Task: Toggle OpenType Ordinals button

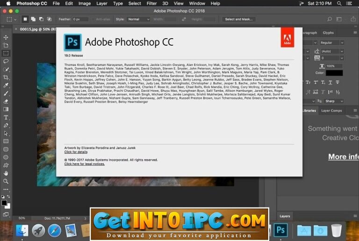Action: point(330,92)
